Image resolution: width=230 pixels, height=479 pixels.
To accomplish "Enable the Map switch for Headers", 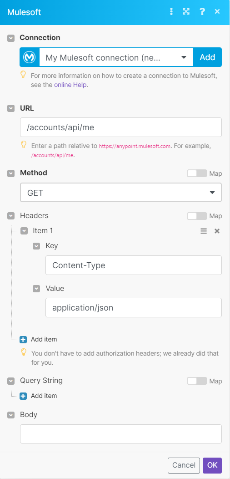I will (197, 216).
